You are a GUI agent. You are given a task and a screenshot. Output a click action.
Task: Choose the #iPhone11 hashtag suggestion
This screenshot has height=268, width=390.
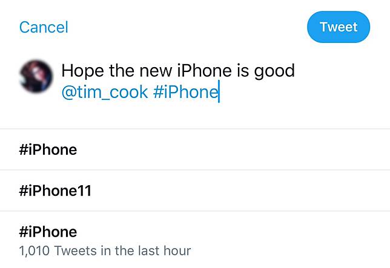point(55,191)
